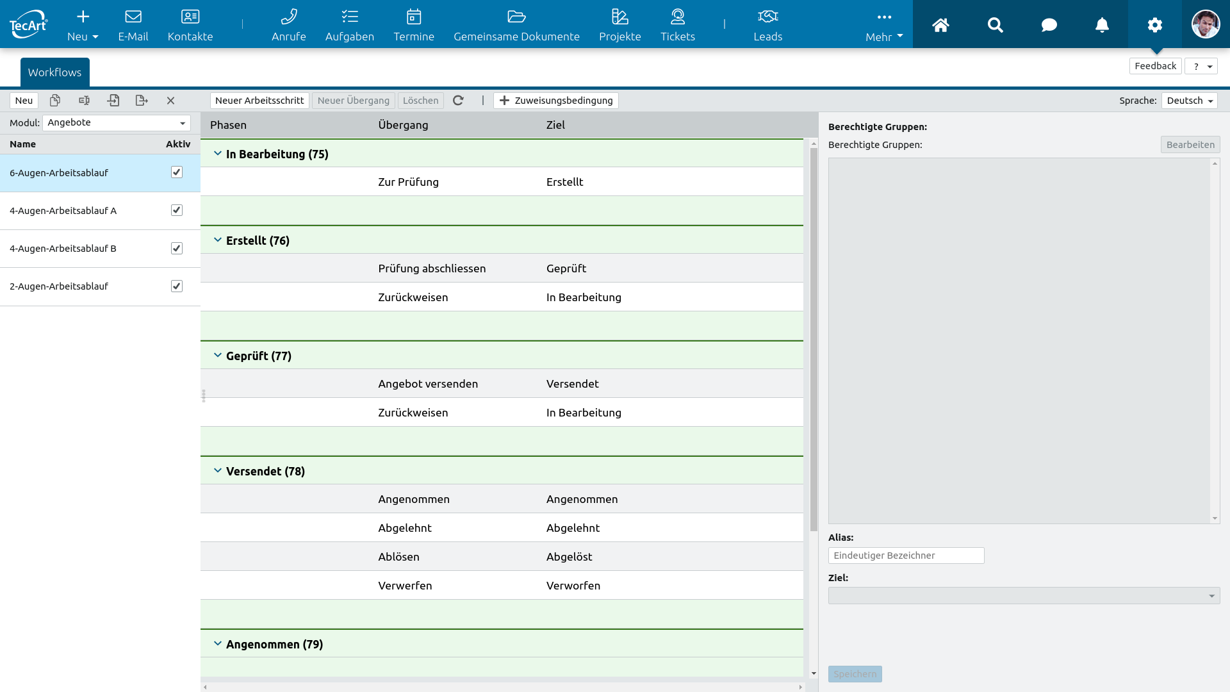Click the export workflow icon
Image resolution: width=1230 pixels, height=692 pixels.
coord(142,101)
